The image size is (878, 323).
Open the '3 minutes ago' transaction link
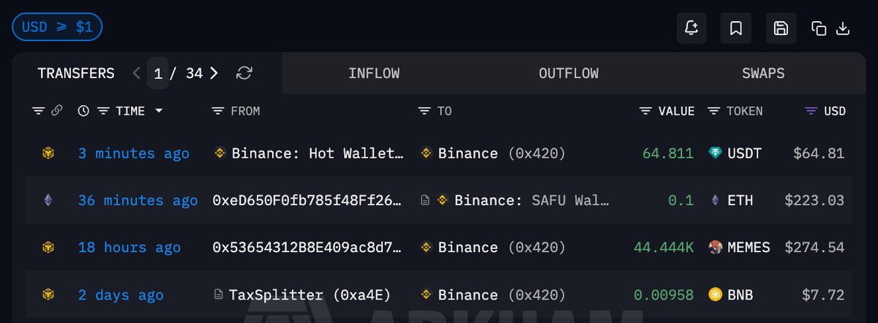tap(134, 153)
